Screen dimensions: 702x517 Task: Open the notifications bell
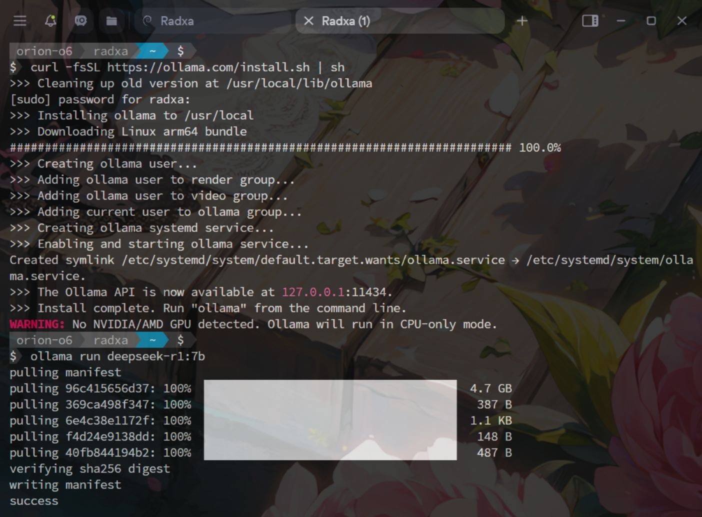click(50, 21)
